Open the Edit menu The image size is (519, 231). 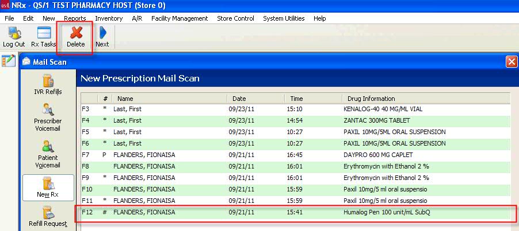point(28,18)
